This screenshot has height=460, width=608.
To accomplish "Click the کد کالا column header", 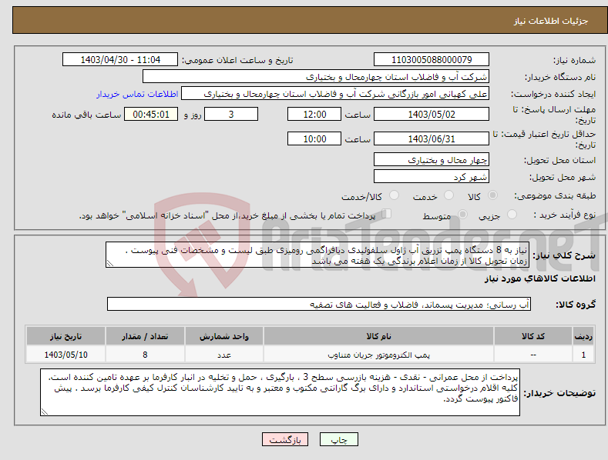I will tap(533, 336).
